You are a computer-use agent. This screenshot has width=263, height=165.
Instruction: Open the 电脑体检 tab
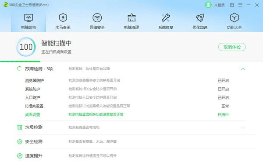28,21
